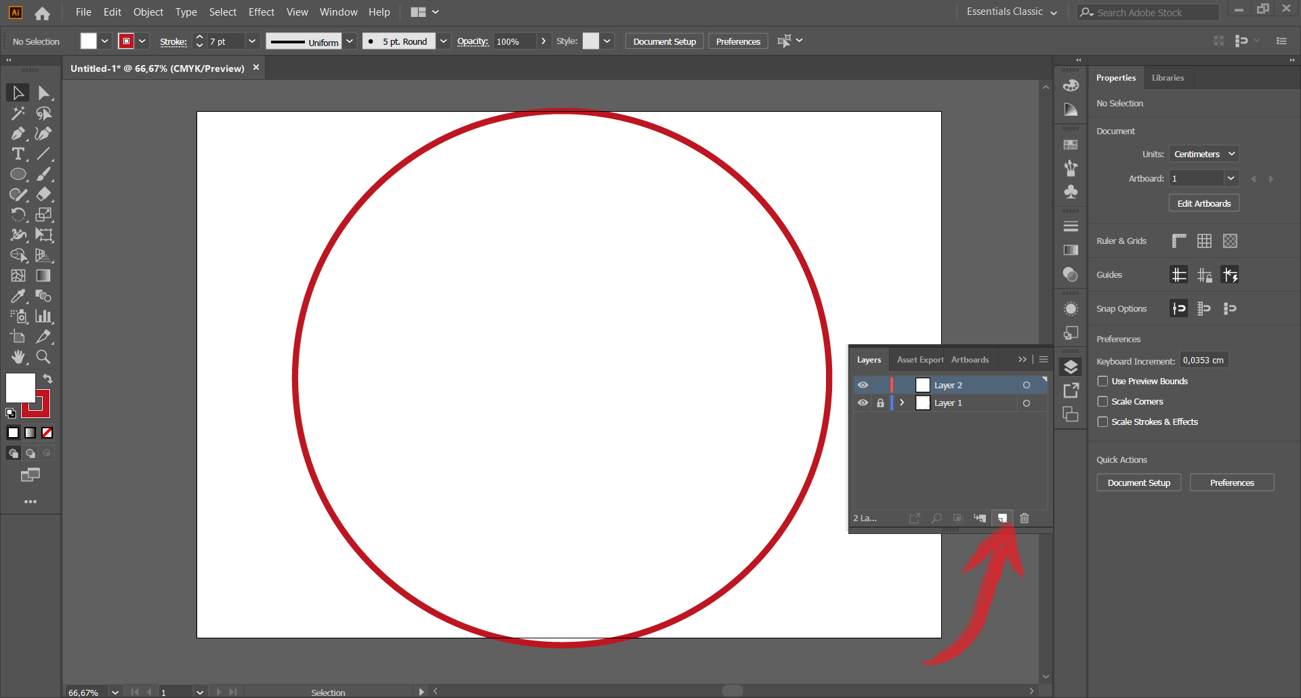Click Preferences under Quick Actions
Viewport: 1301px width, 698px height.
pos(1232,483)
